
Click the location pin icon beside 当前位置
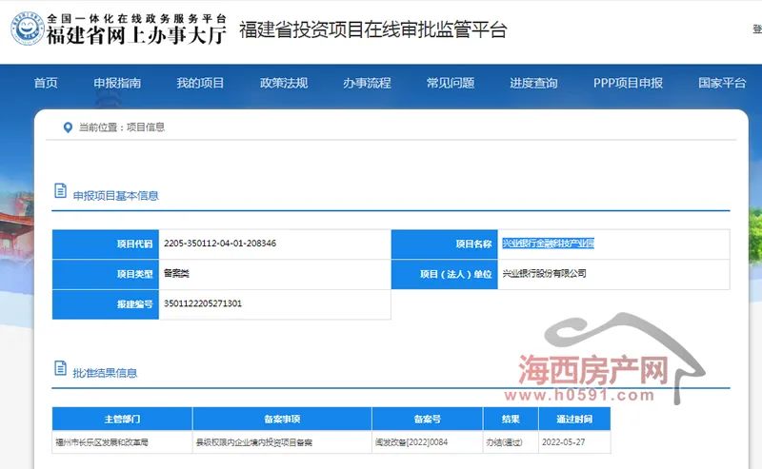pyautogui.click(x=68, y=127)
